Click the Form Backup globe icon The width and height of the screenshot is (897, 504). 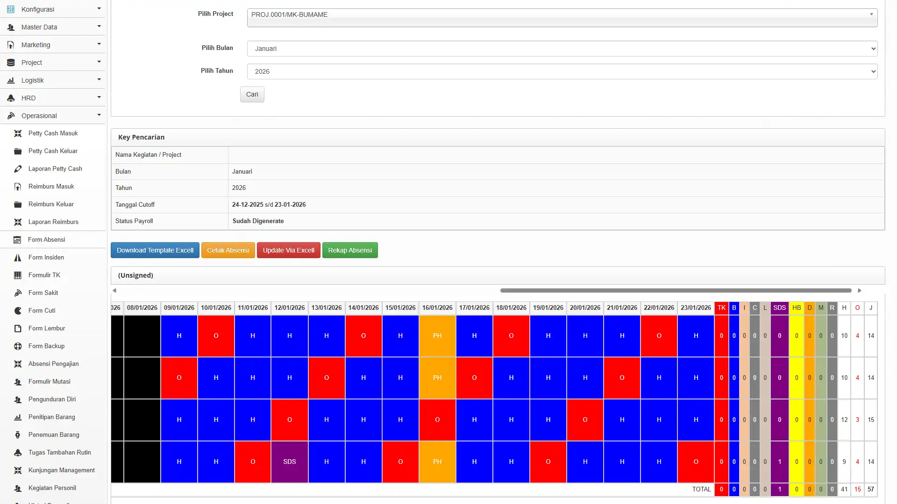(18, 346)
